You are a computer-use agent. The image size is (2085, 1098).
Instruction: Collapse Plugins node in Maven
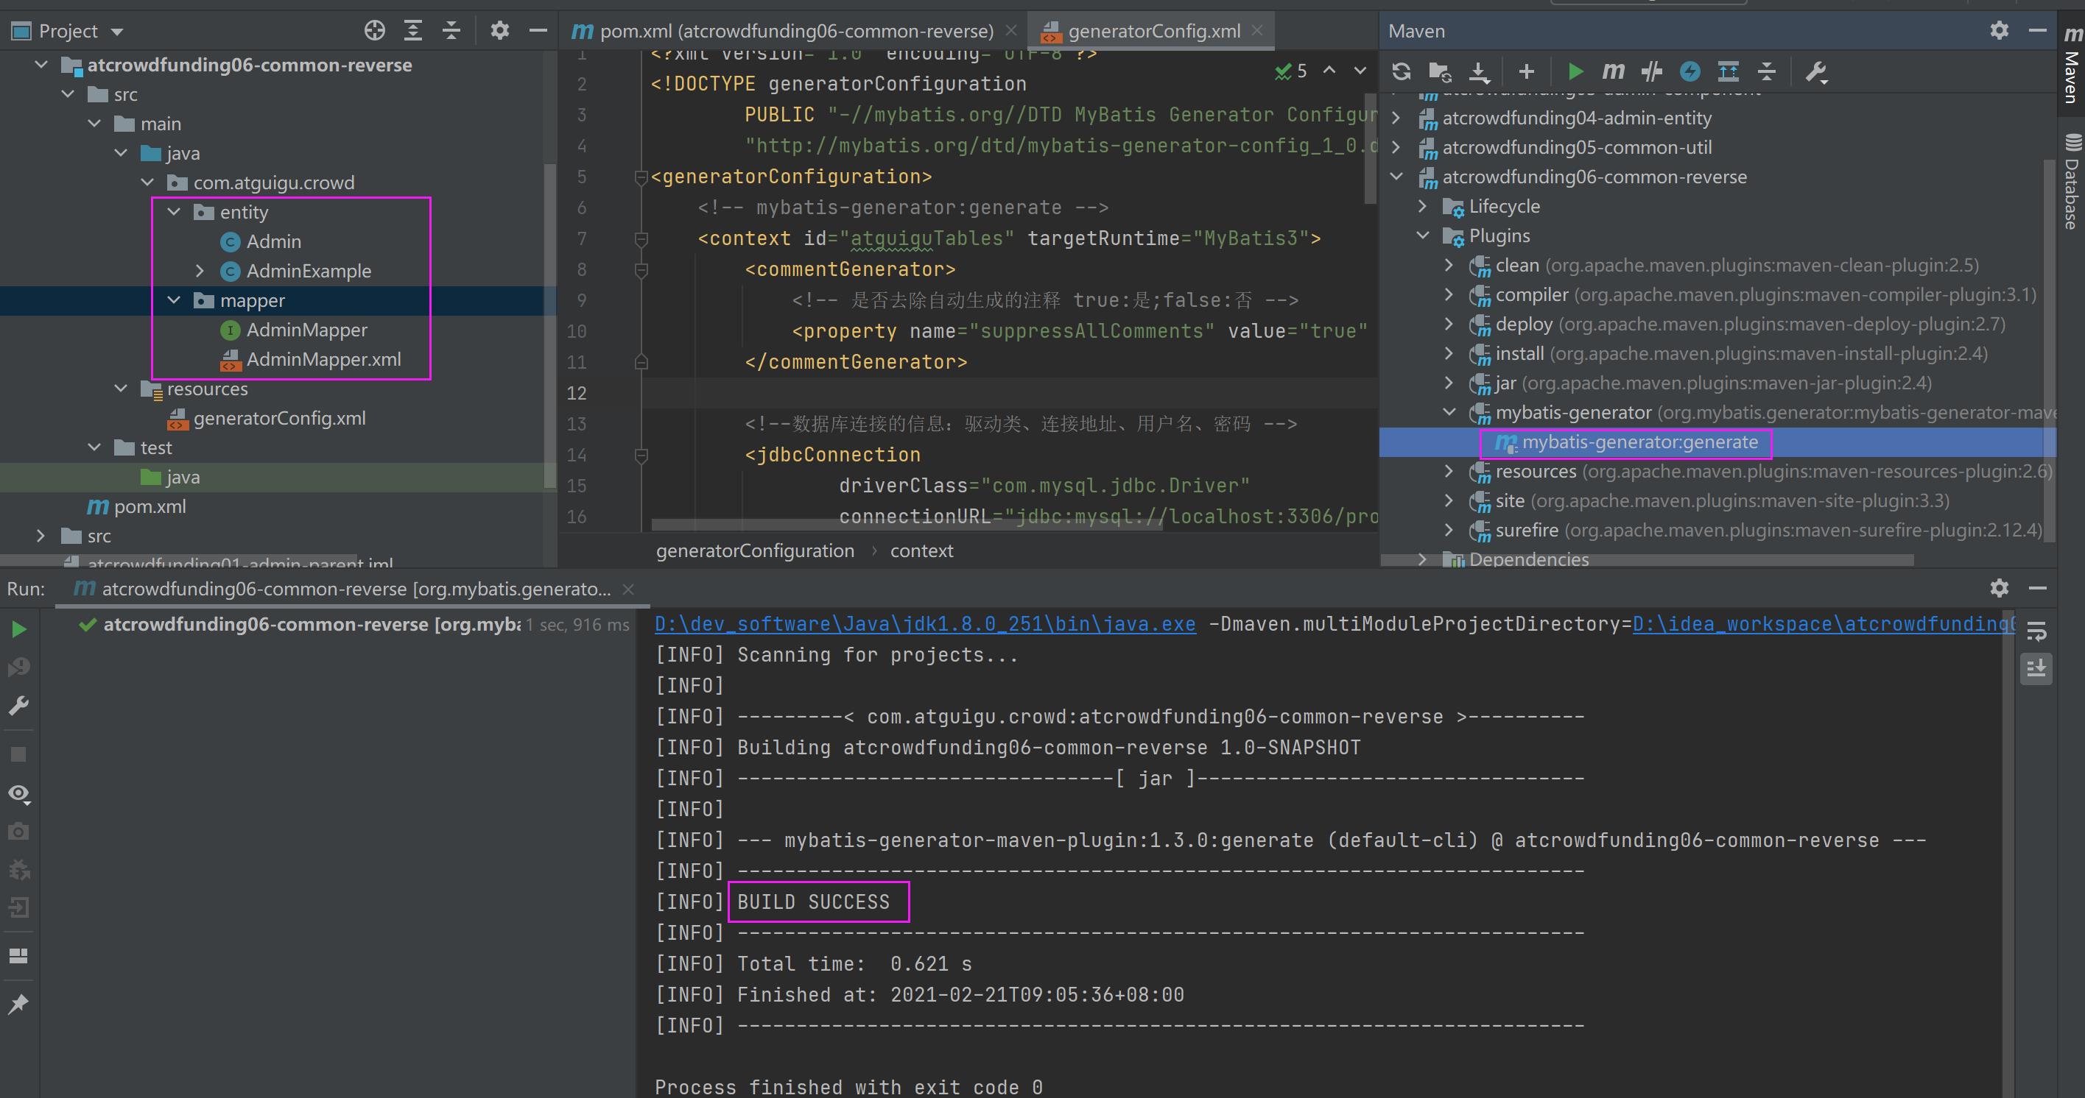pos(1422,235)
